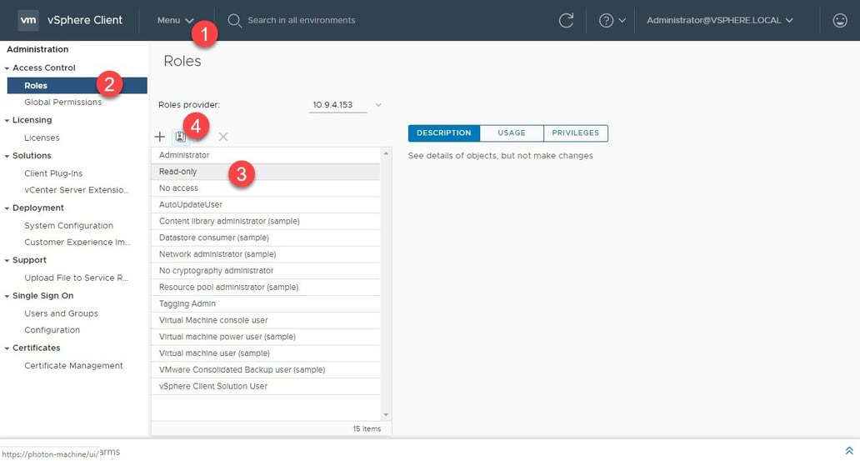Switch to the Privileges tab
Image resolution: width=860 pixels, height=461 pixels.
[x=575, y=133]
